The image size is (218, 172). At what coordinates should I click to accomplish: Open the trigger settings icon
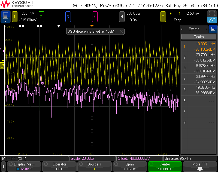click(x=163, y=17)
